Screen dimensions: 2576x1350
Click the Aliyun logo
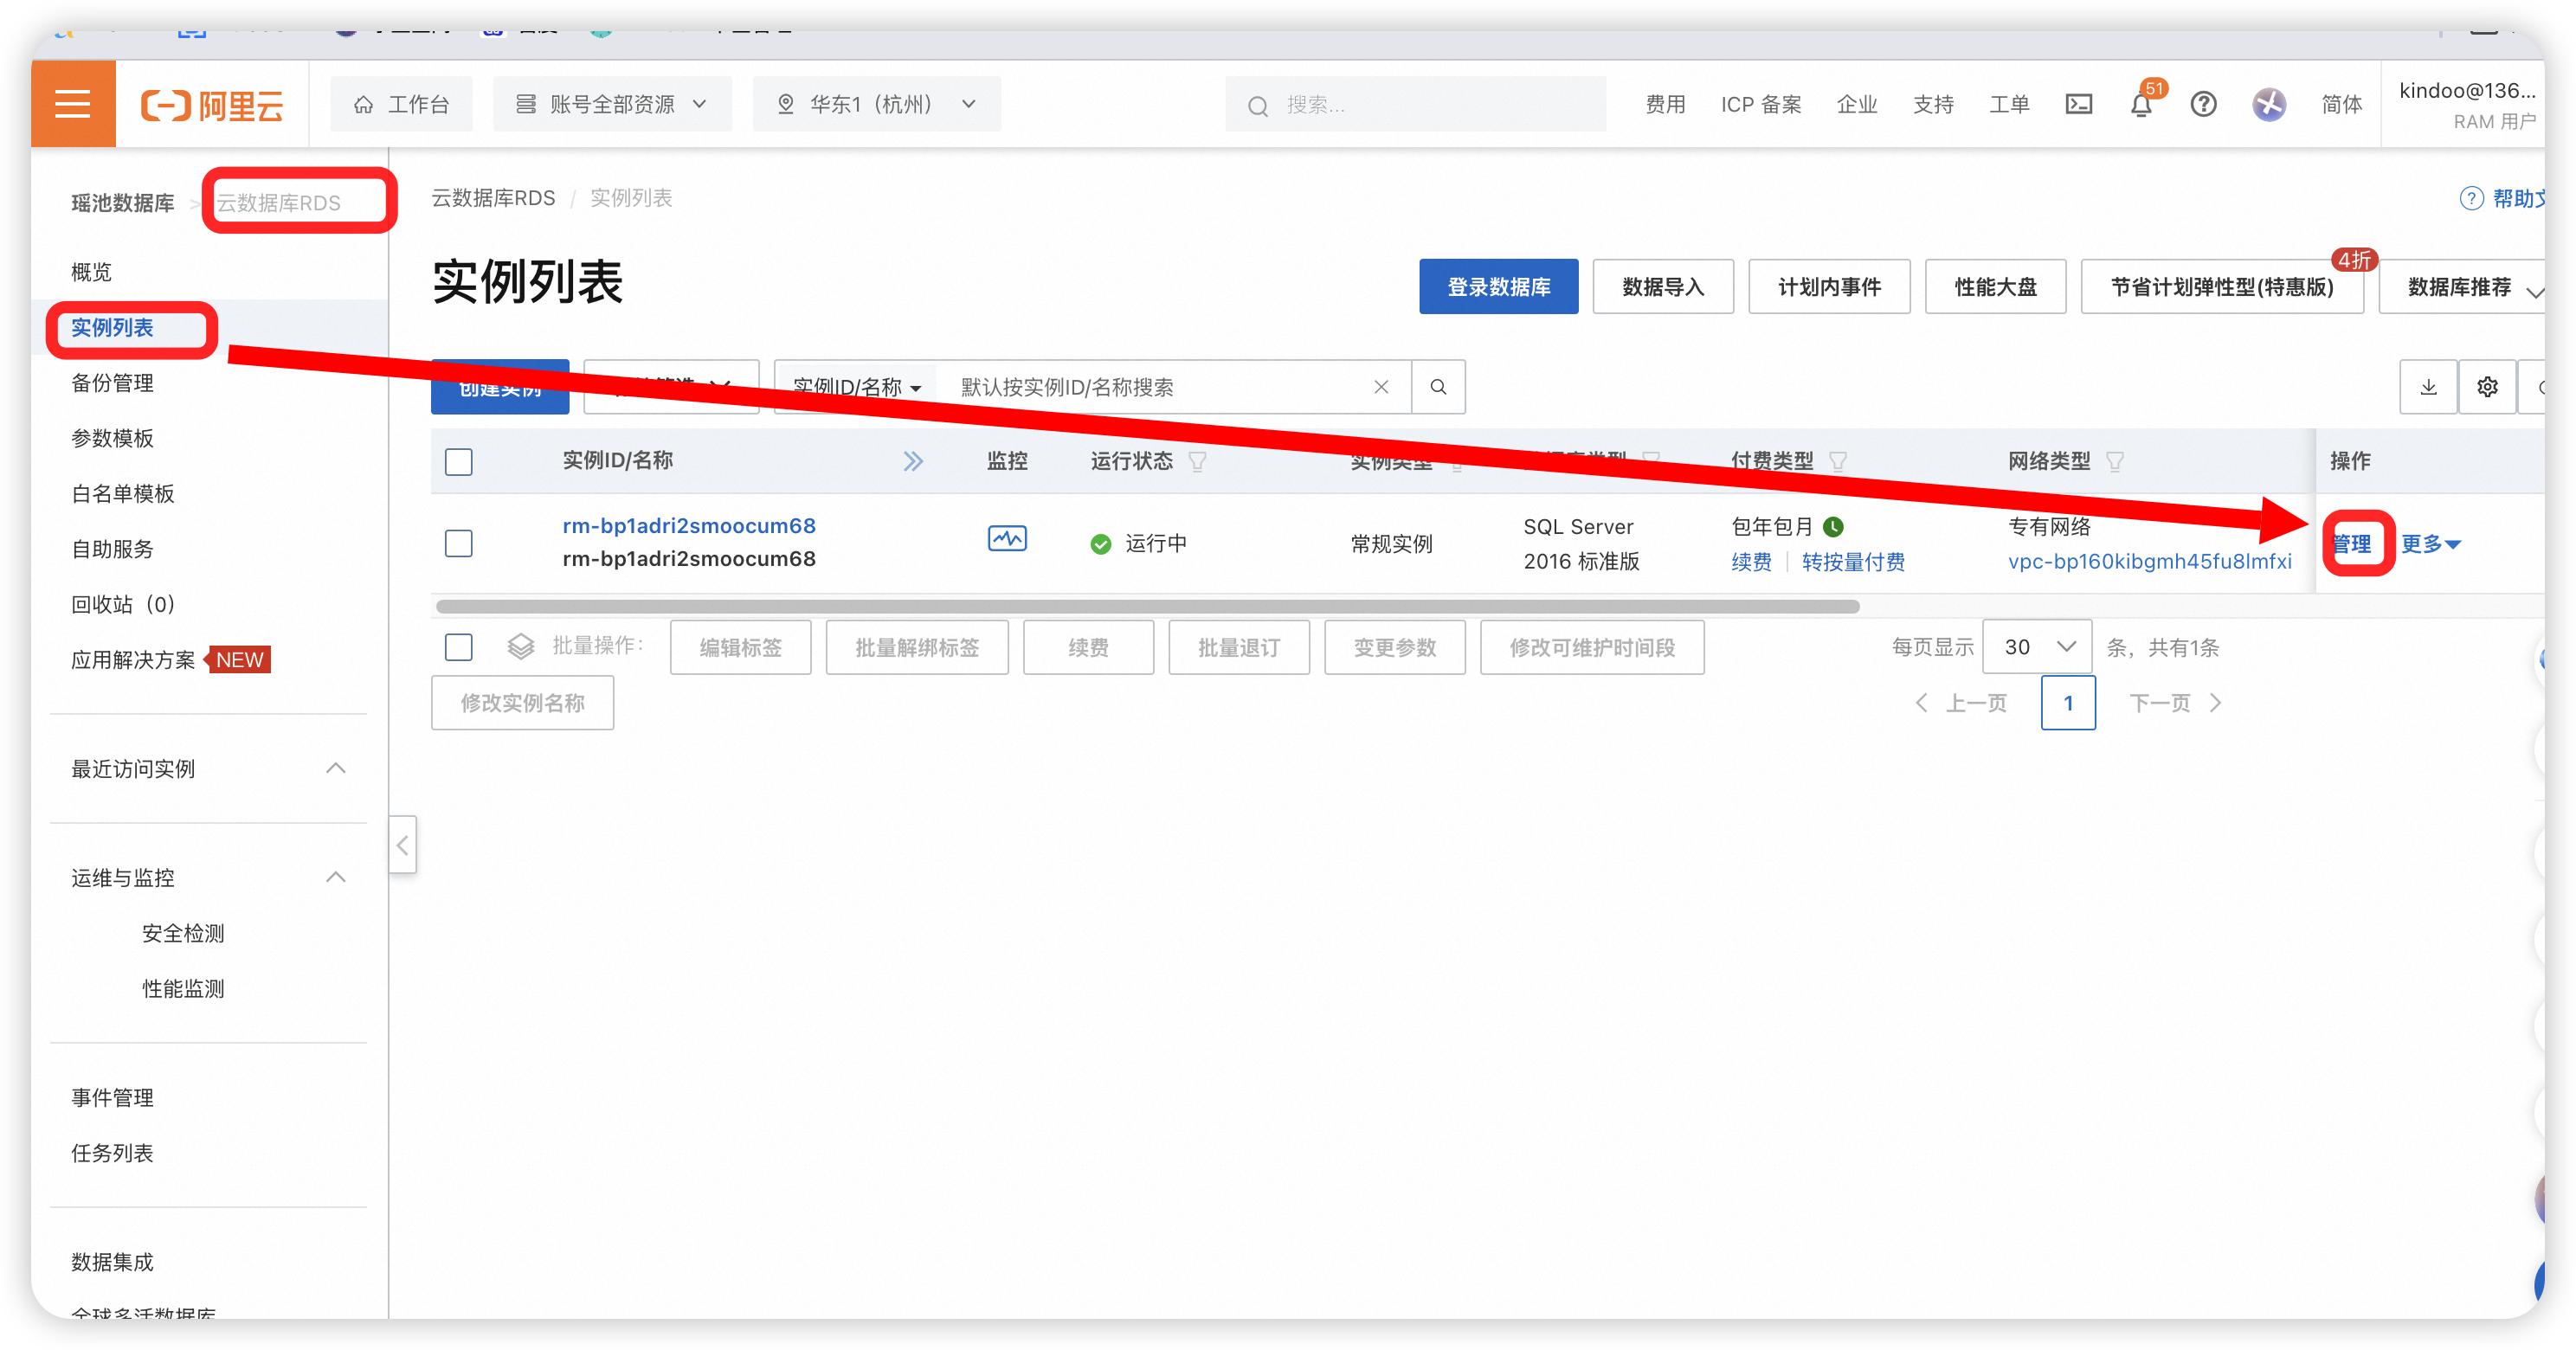pyautogui.click(x=212, y=105)
